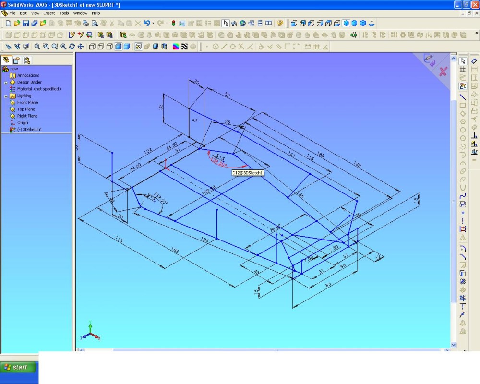The width and height of the screenshot is (480, 384).
Task: Click the Save icon in the toolbar
Action: (26, 23)
